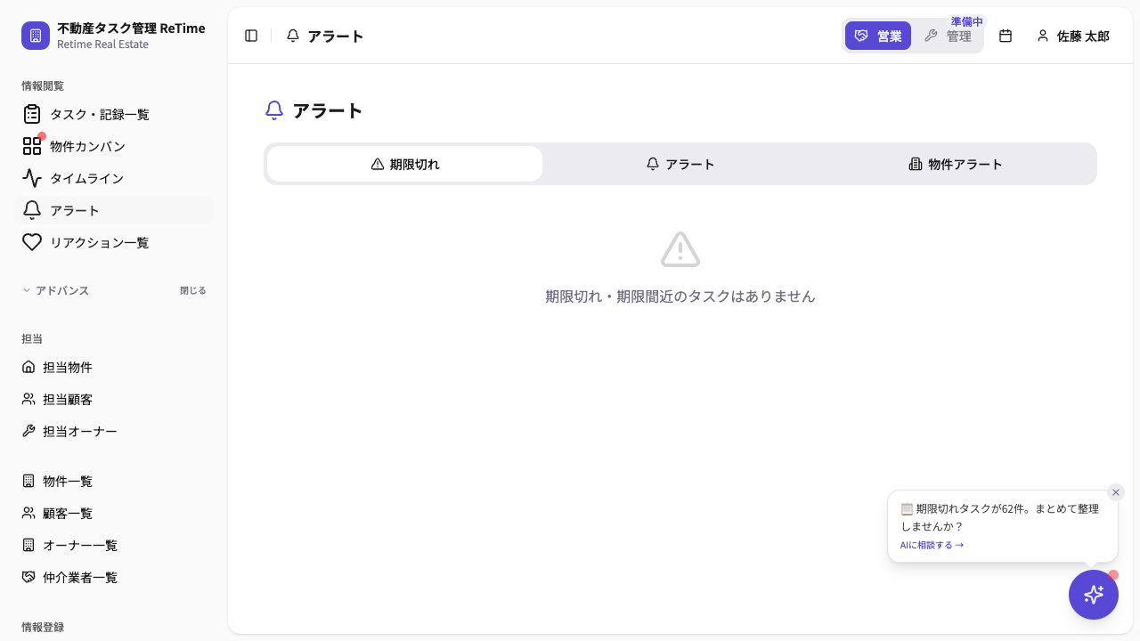The height and width of the screenshot is (641, 1140).
Task: Open 担当物件 in sidebar
Action: click(114, 367)
